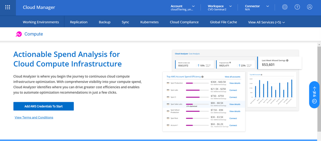Open the user profile icon

click(309, 7)
